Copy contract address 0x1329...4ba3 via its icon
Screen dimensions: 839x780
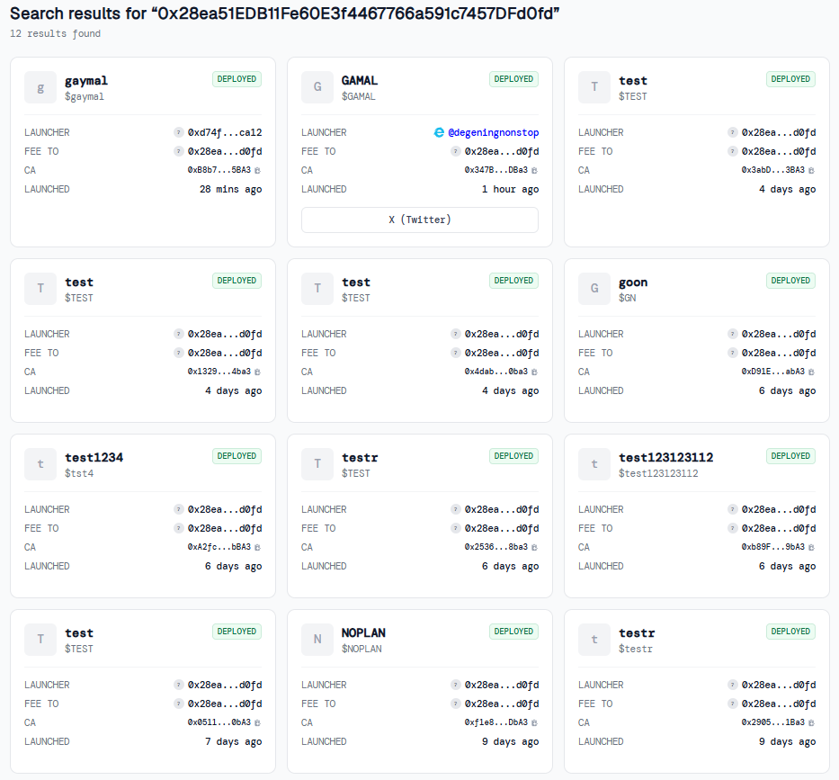pos(257,372)
